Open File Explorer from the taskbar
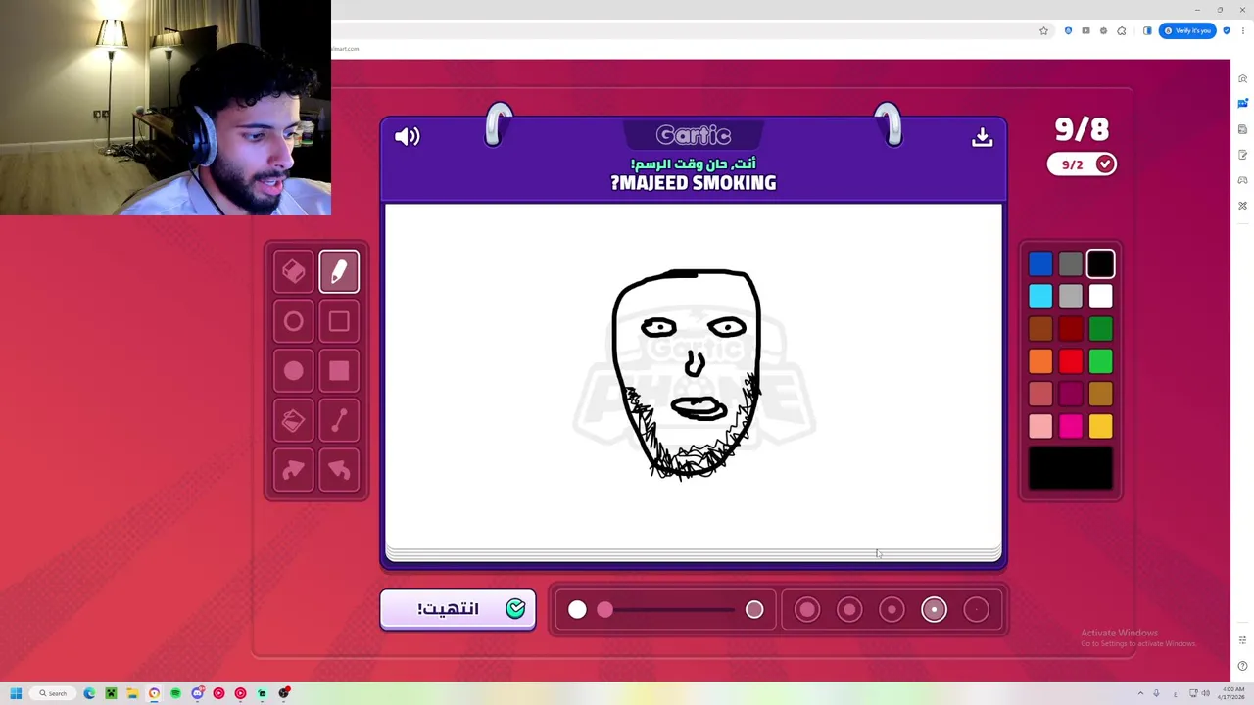Viewport: 1254px width, 705px height. tap(132, 693)
